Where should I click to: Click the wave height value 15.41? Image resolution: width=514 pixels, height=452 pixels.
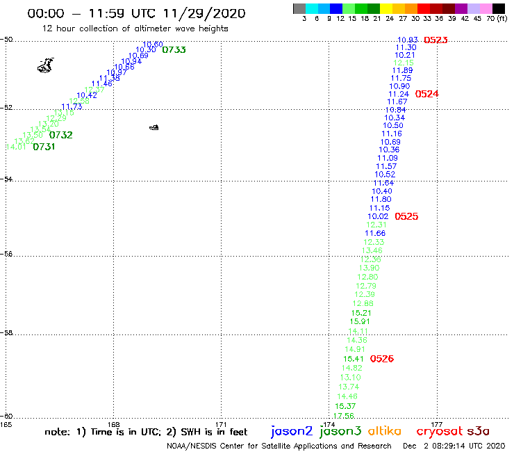(354, 359)
